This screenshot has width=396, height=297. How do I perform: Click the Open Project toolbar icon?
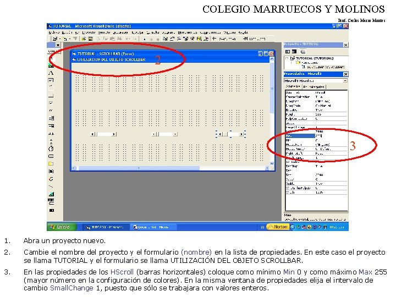pyautogui.click(x=84, y=38)
